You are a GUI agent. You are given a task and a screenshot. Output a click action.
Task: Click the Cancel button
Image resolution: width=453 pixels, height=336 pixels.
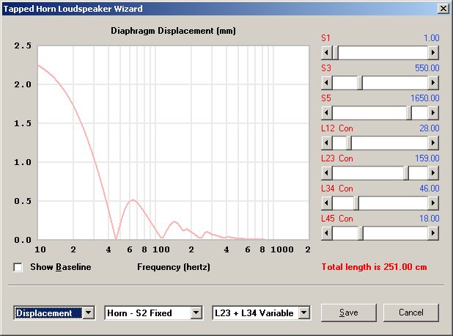tap(411, 313)
